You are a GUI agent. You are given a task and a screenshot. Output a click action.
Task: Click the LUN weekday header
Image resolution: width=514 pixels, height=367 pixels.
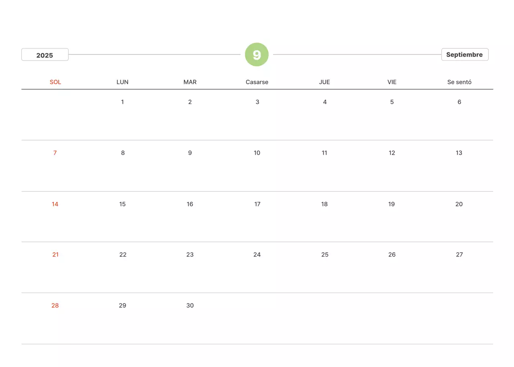122,82
